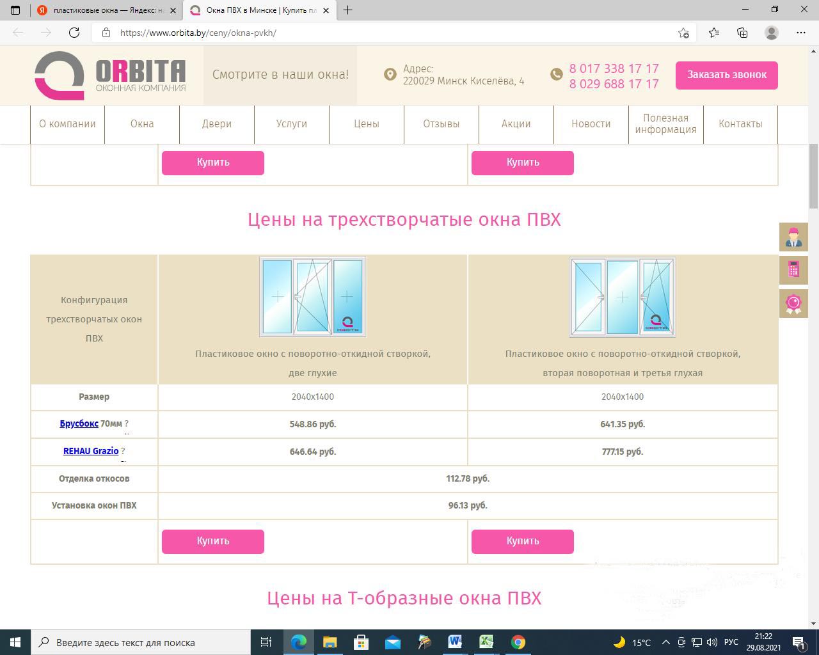
Task: Open the Окна navigation menu item
Action: pyautogui.click(x=142, y=124)
